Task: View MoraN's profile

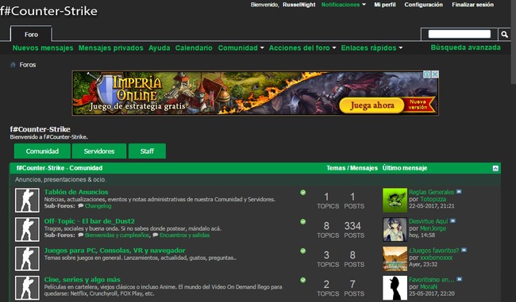Action: [429, 287]
